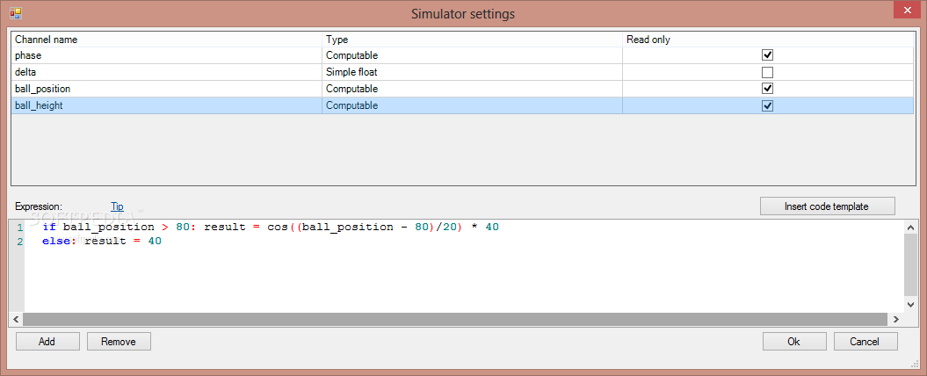Toggle Read only checkbox for ball_height
927x376 pixels.
point(767,105)
